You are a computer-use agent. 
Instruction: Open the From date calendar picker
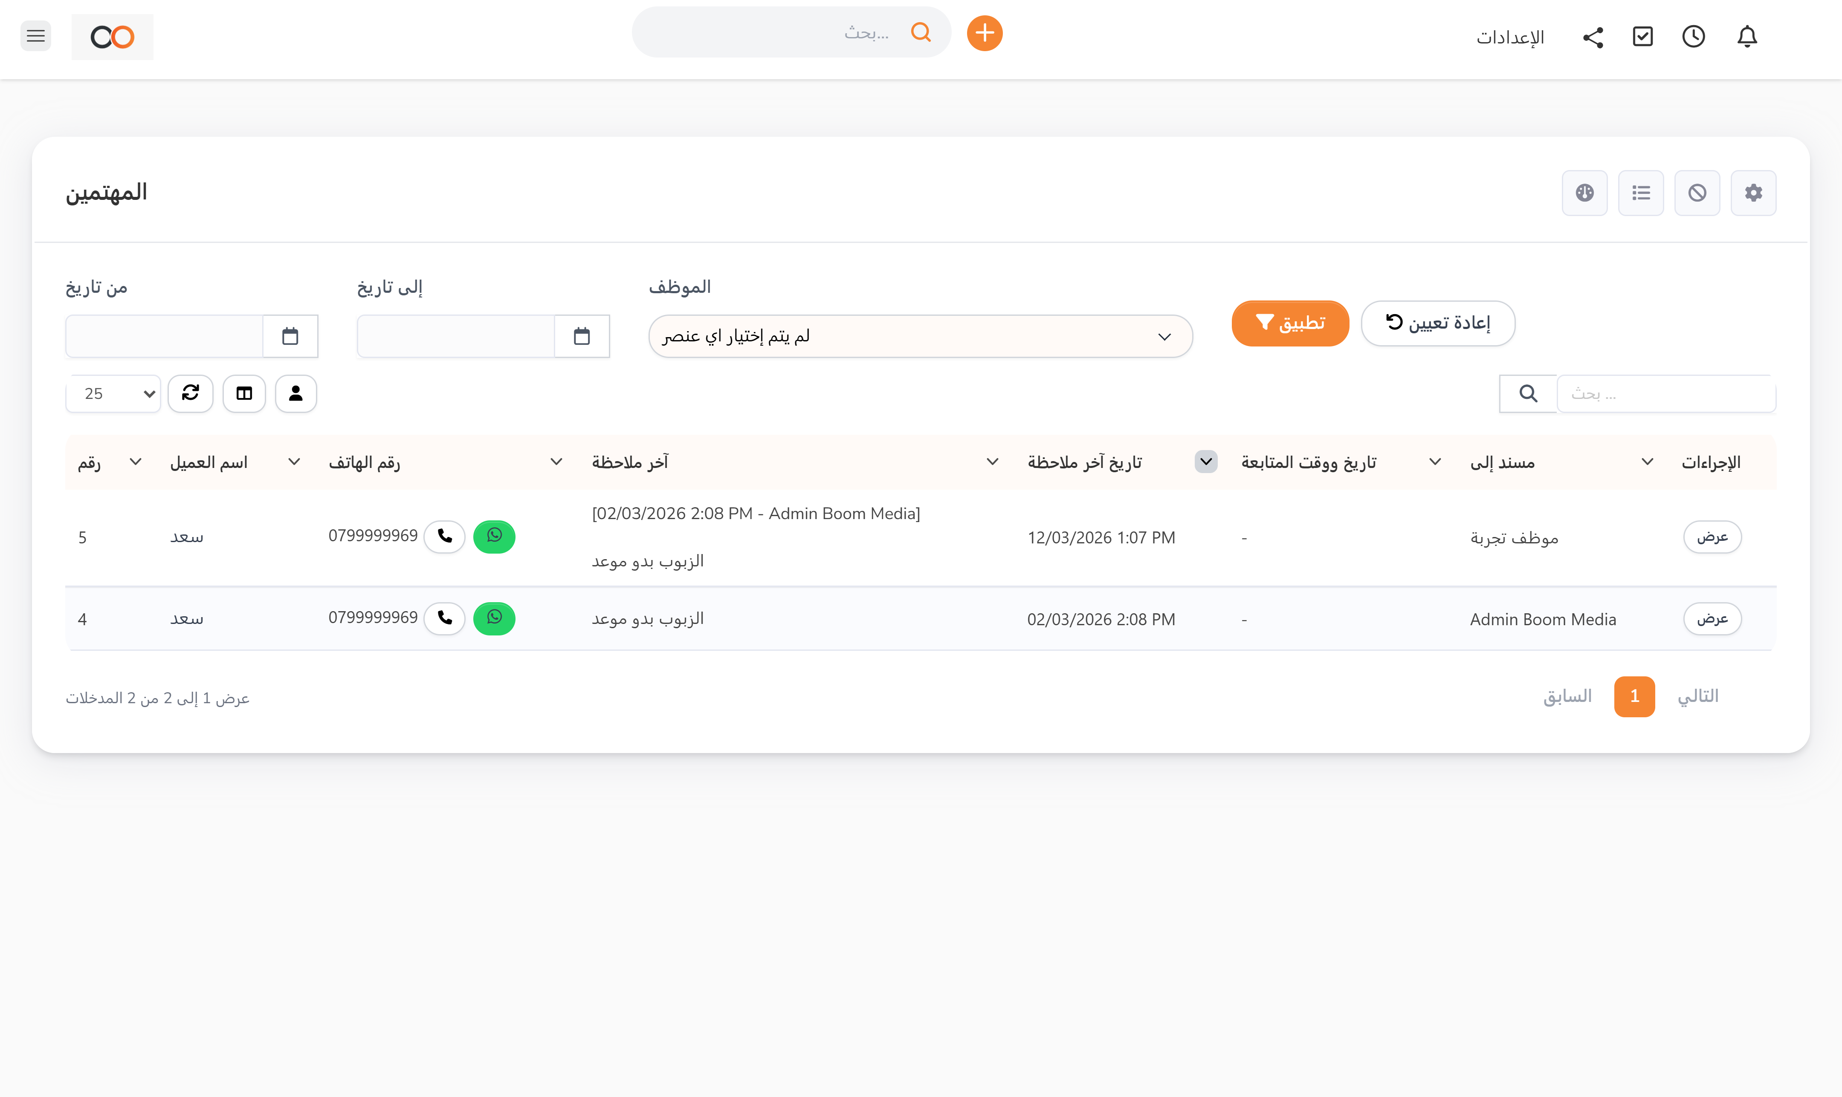[x=290, y=336]
